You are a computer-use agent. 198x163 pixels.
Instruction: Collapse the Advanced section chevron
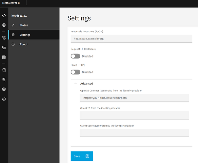point(76,84)
